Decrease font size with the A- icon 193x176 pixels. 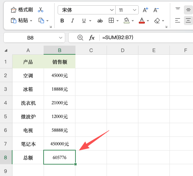point(156,10)
